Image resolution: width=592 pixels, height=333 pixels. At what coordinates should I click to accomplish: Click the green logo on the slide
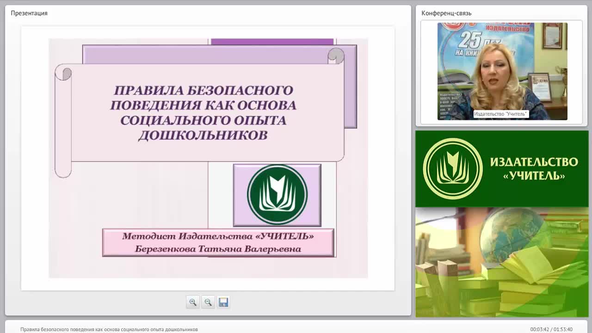tap(277, 195)
